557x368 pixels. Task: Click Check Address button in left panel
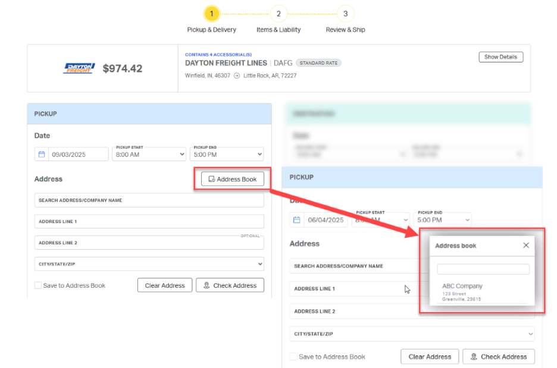(230, 285)
